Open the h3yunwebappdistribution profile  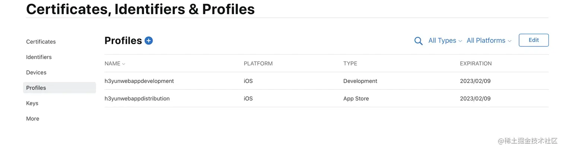coord(137,99)
